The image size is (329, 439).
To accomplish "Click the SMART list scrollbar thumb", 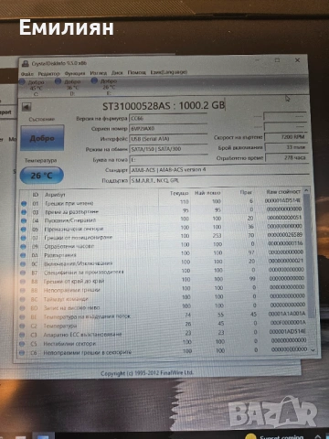I will pyautogui.click(x=308, y=256).
